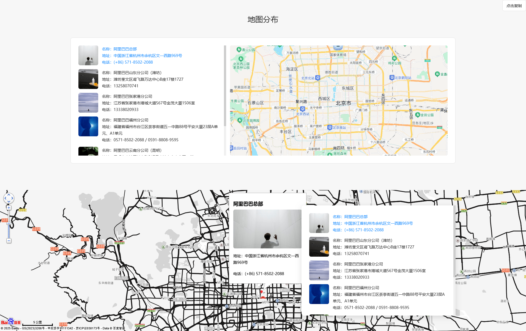Screen dimensions: 526x331
Task: Click the pan-left arrow on the map compass
Action: tap(5, 198)
